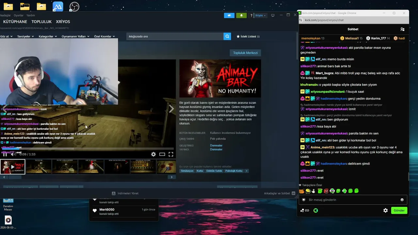Click the channel points icon in Kick chat
418x235 pixels.
pos(305,211)
